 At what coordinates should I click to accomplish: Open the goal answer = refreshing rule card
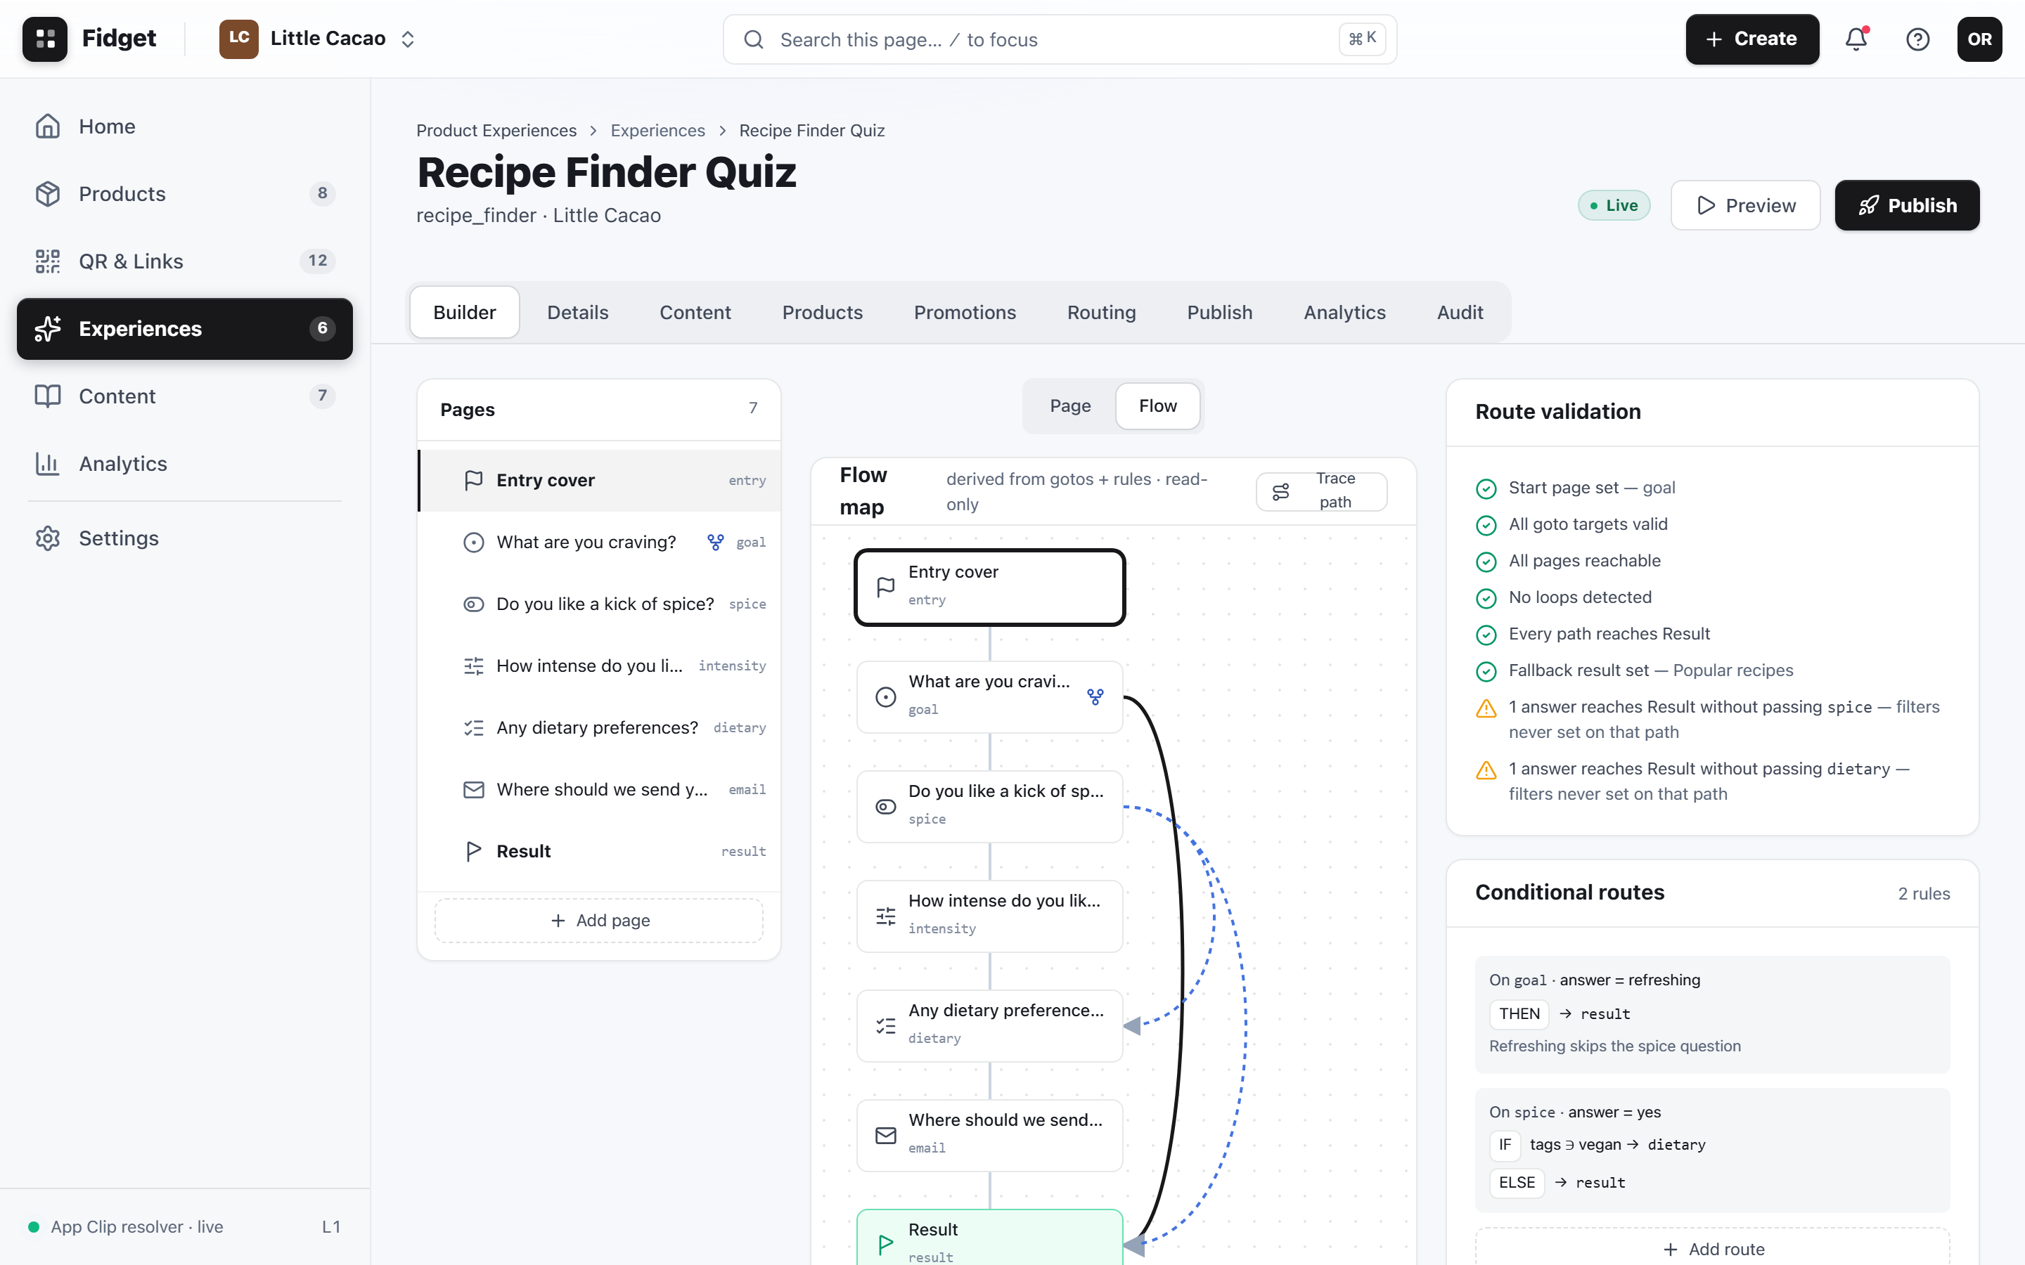(x=1713, y=1014)
